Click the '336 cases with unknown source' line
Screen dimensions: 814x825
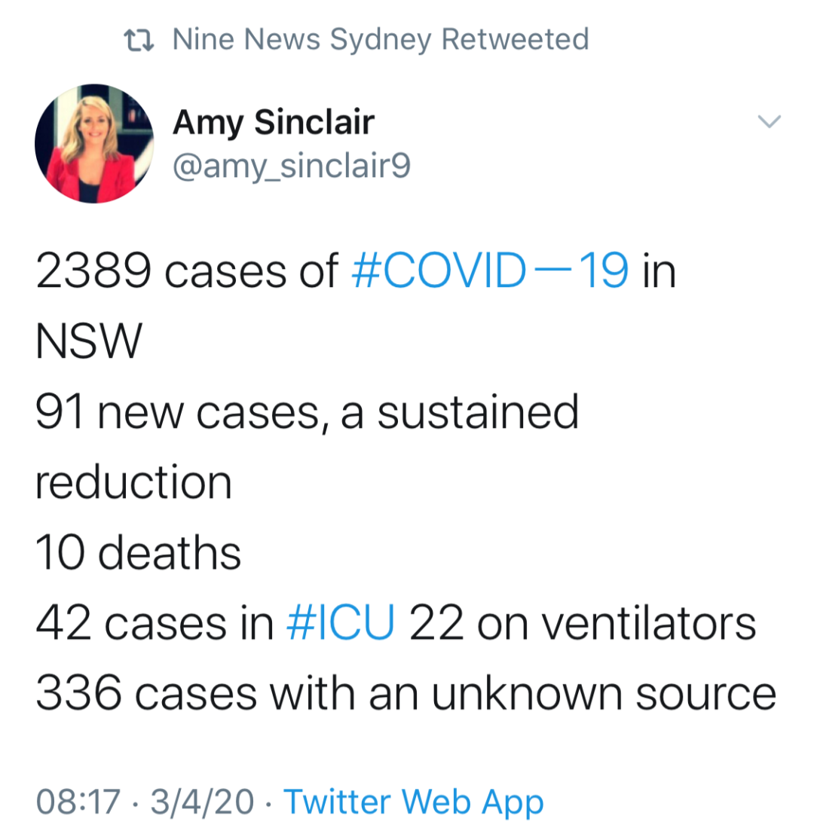coord(405,693)
